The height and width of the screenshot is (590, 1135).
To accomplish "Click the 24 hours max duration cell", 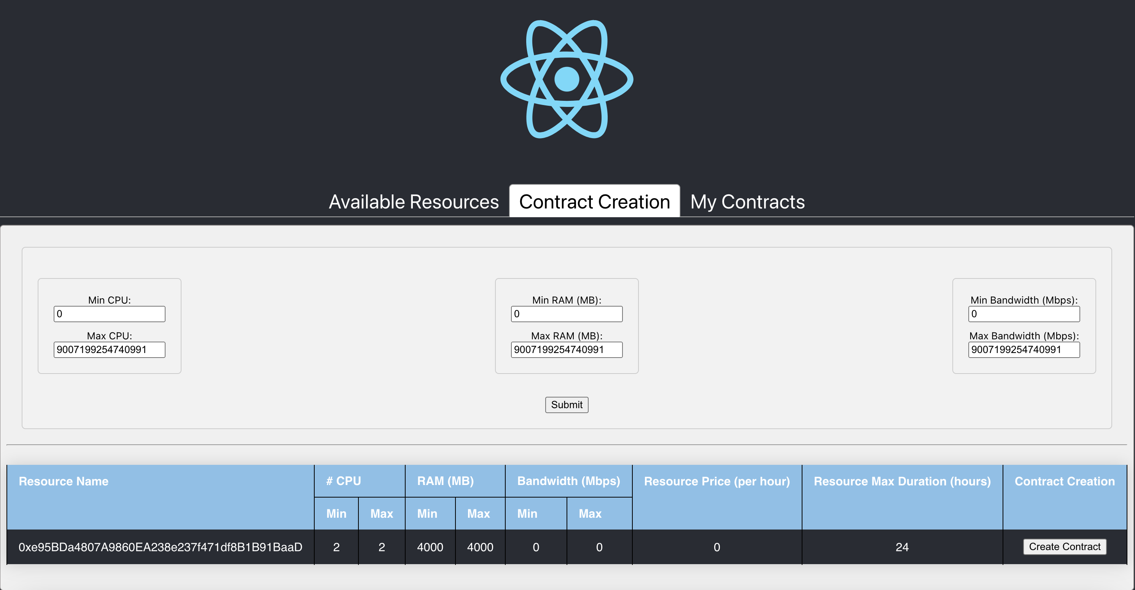I will (902, 547).
